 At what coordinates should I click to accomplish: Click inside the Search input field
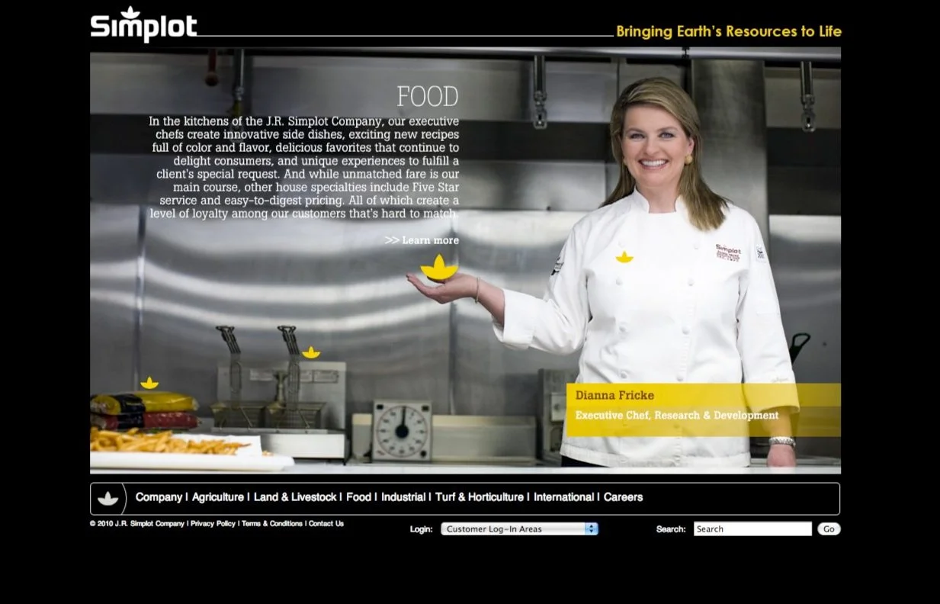click(x=752, y=528)
